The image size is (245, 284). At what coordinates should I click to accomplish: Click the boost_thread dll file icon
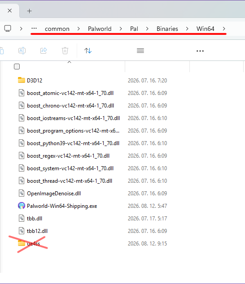pyautogui.click(x=22, y=181)
